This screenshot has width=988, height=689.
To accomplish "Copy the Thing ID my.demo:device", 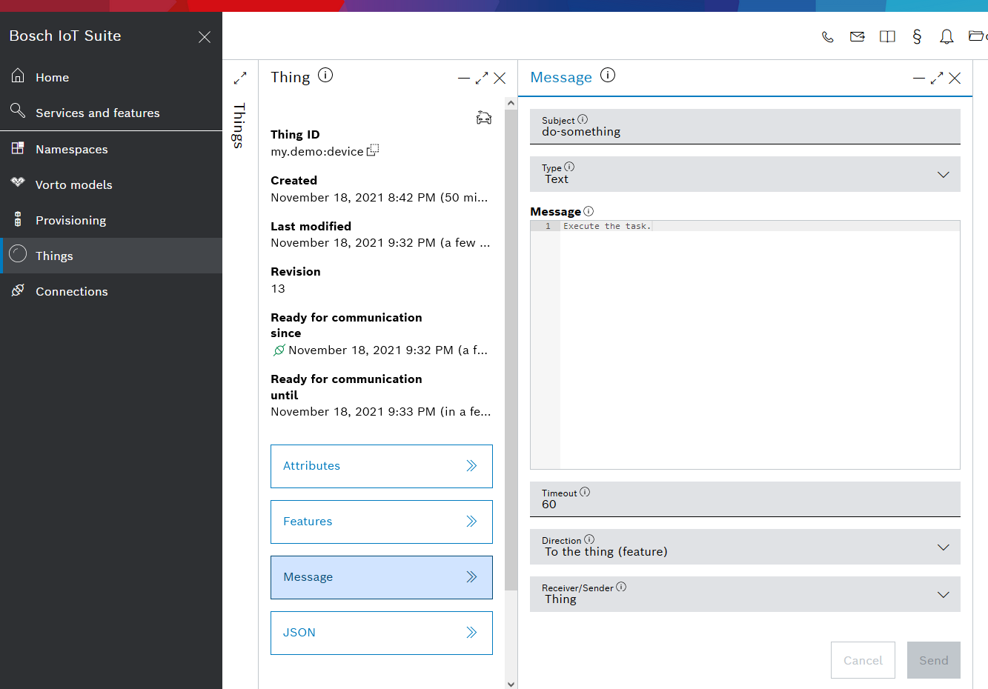I will click(373, 150).
